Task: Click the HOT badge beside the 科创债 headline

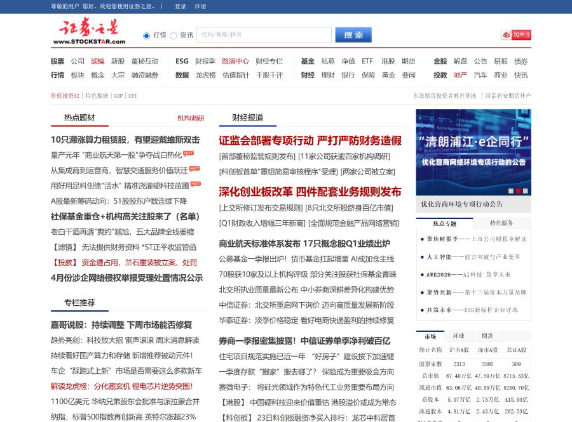Action: 195,183
